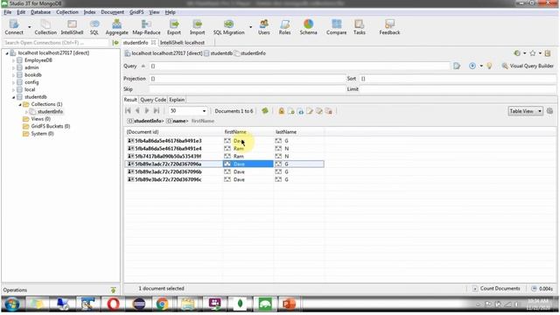
Task: Click in the Query input field
Action: pos(299,66)
